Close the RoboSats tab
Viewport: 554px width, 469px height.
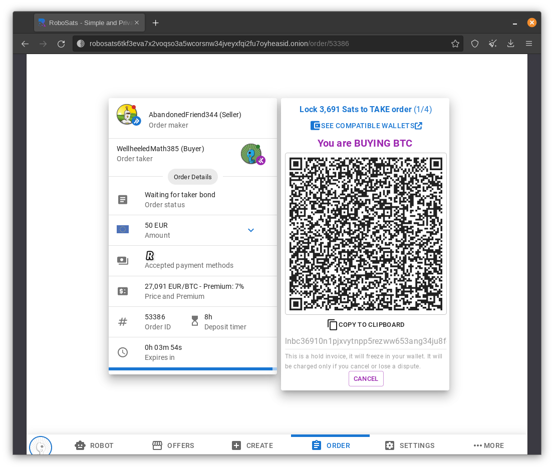(137, 23)
